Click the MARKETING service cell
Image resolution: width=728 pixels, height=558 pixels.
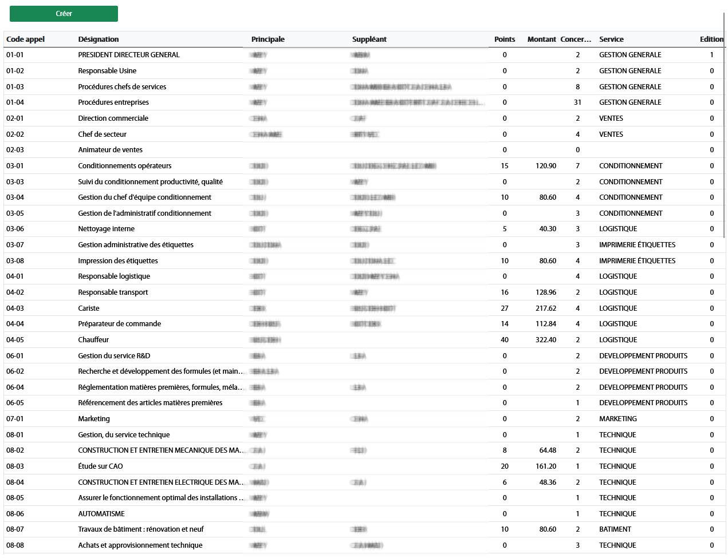click(618, 419)
